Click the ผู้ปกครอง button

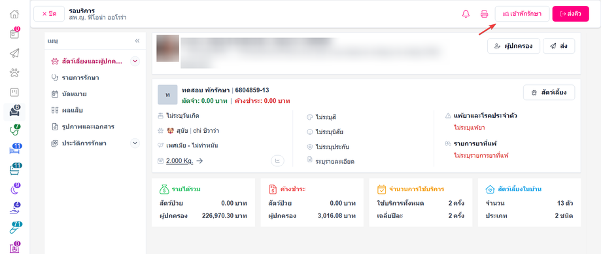click(x=513, y=46)
